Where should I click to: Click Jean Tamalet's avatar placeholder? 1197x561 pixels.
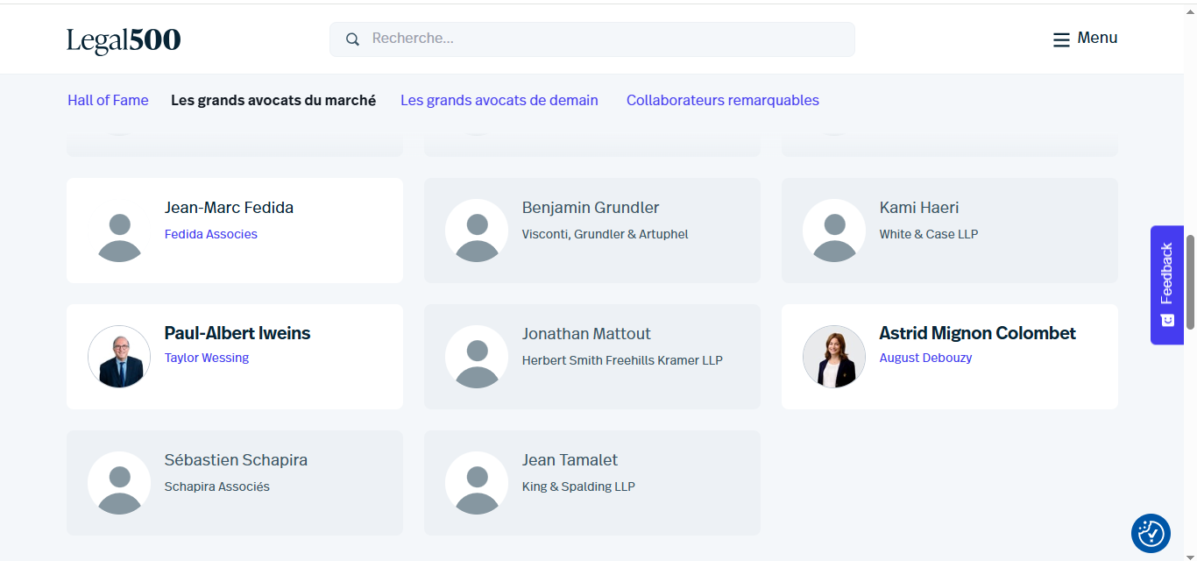coord(477,483)
